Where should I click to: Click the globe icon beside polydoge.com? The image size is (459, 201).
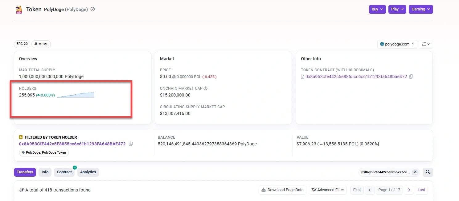pyautogui.click(x=382, y=44)
